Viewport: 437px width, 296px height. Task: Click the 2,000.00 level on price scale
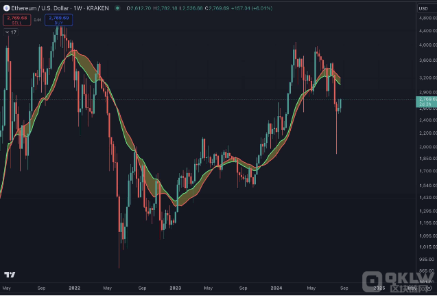pyautogui.click(x=427, y=147)
